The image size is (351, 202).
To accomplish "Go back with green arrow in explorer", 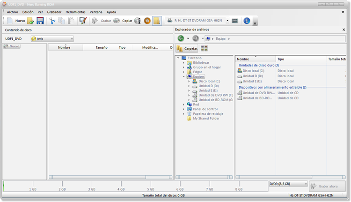I will pyautogui.click(x=181, y=38).
